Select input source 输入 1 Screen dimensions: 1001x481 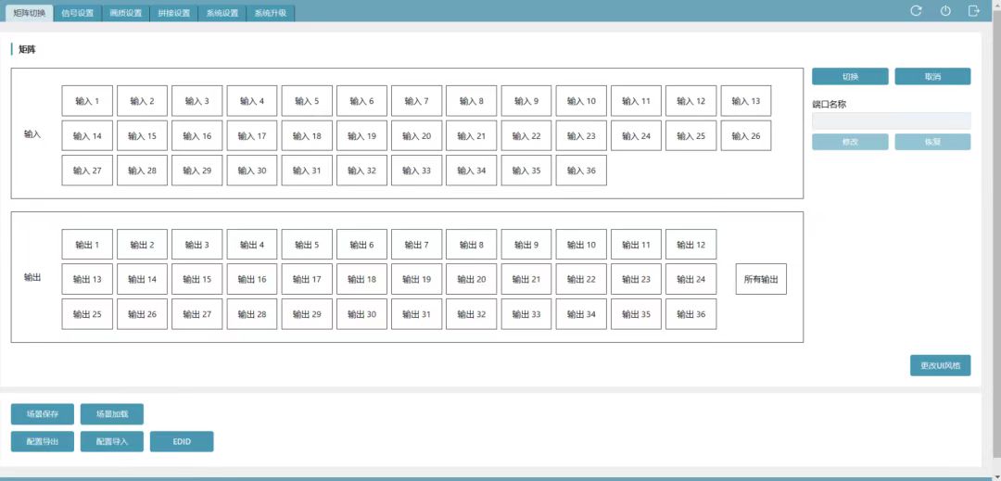click(87, 101)
